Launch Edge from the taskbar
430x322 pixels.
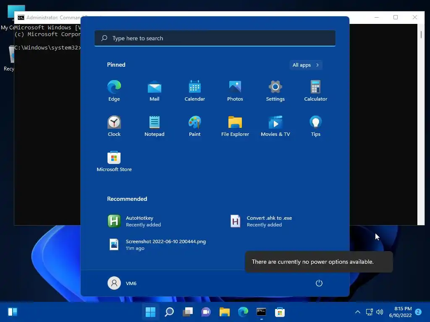pyautogui.click(x=243, y=312)
